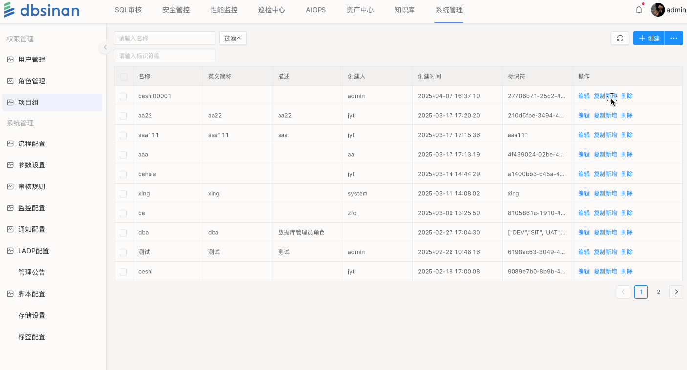Focus the 请输入名称 search field
Screen dimensions: 687x370
[x=164, y=38]
